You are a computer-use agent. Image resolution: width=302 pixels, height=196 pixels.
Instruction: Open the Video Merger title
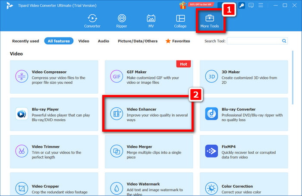click(x=139, y=147)
